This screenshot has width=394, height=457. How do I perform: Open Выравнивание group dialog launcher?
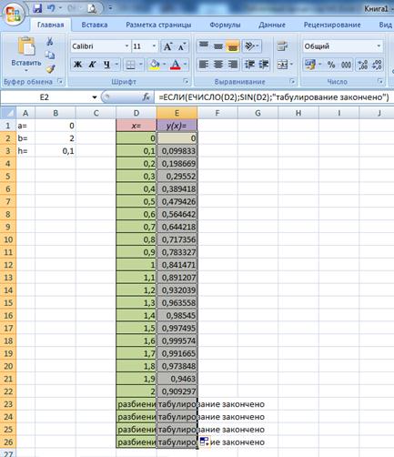(x=292, y=81)
